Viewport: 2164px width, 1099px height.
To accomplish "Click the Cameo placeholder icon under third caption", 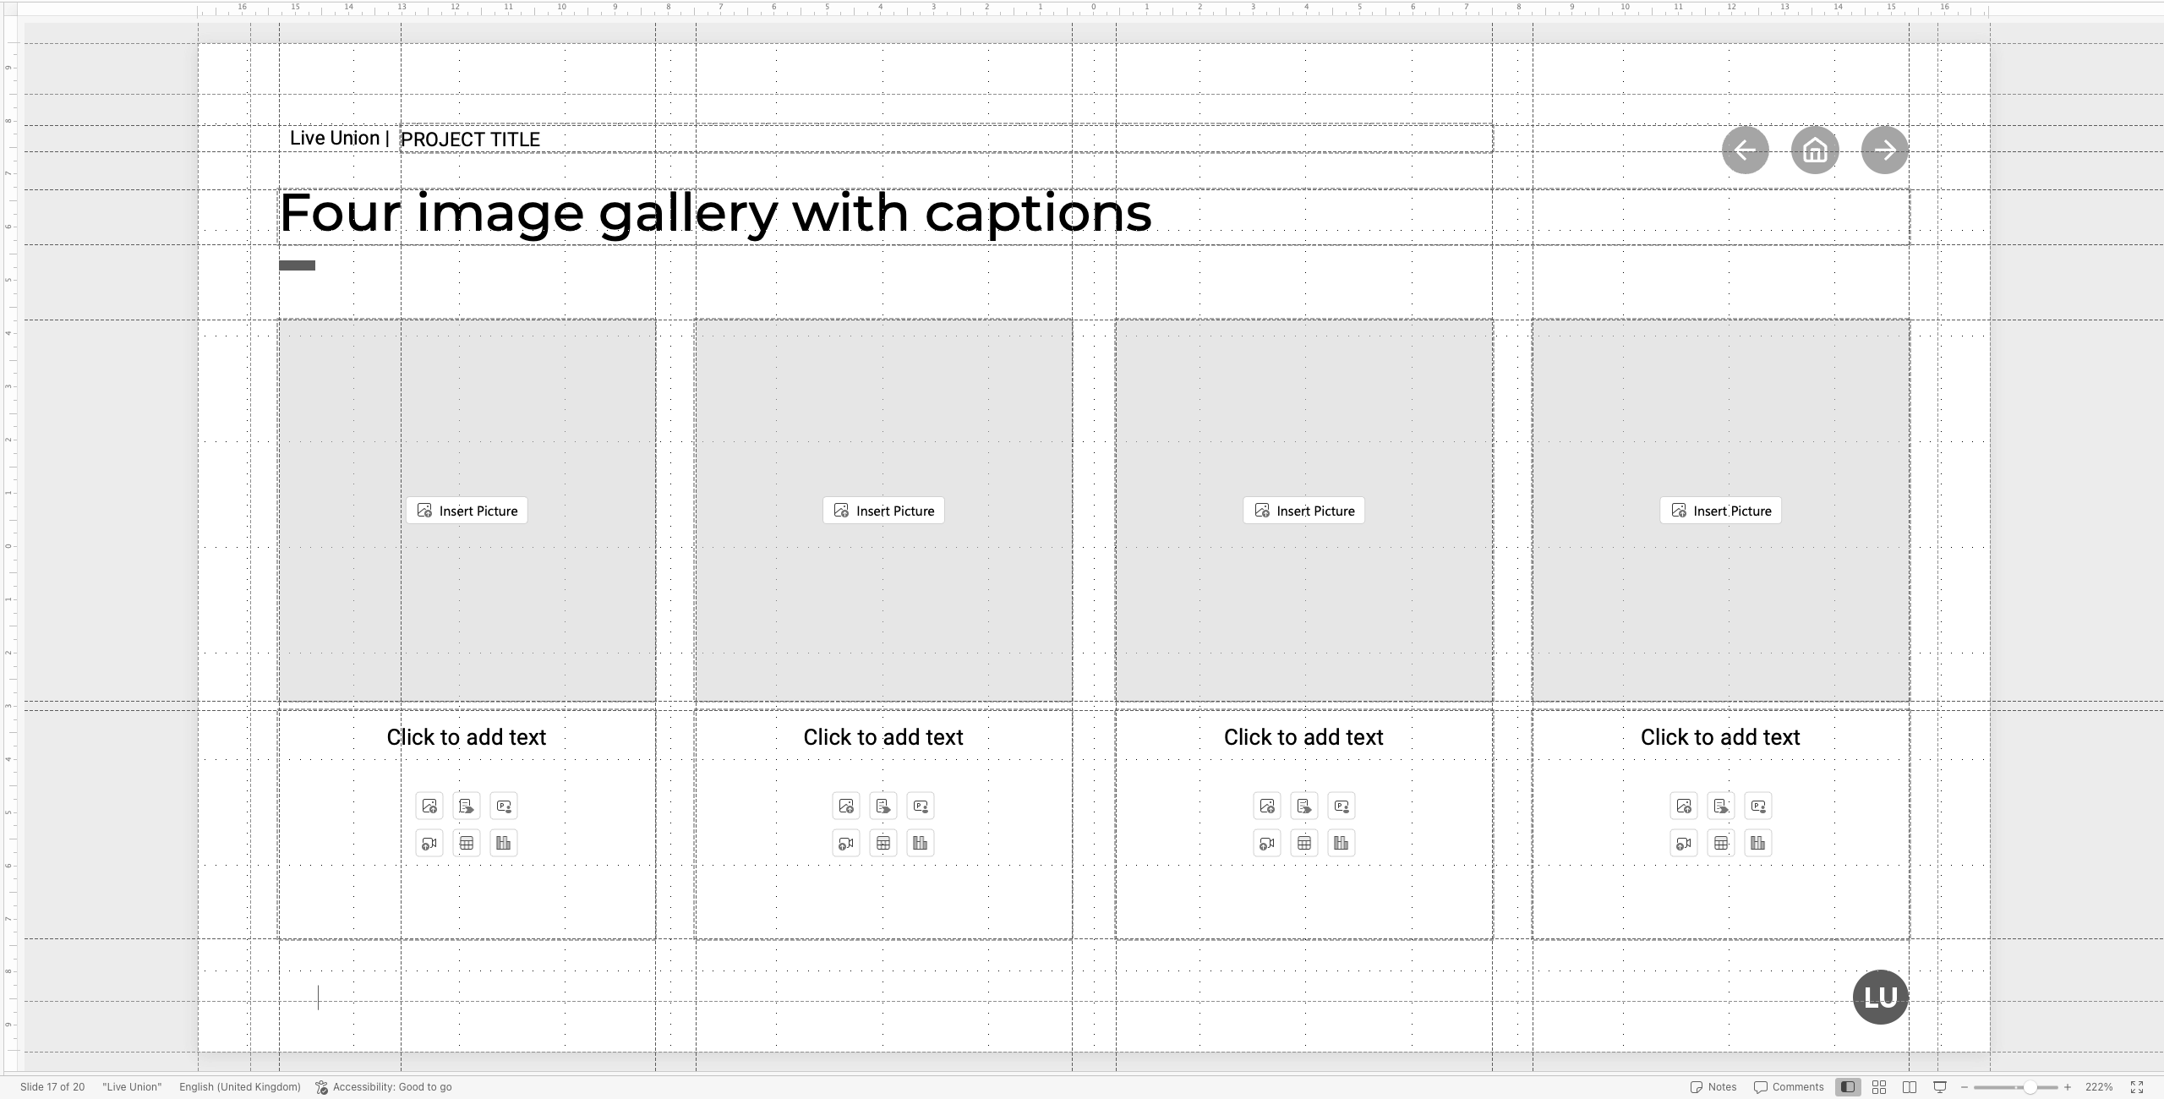I will pyautogui.click(x=1341, y=805).
